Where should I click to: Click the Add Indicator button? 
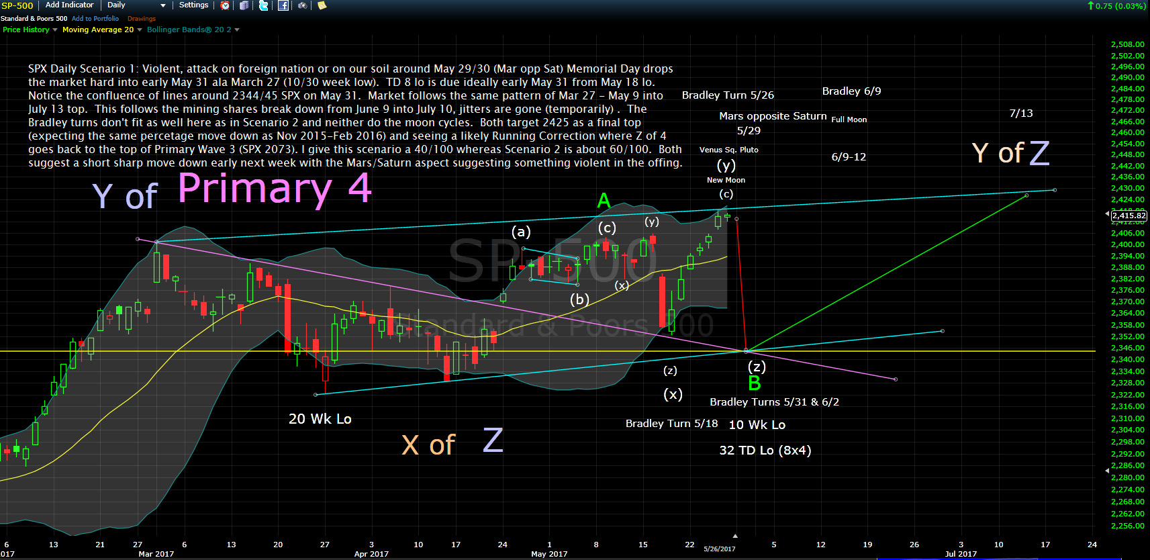coord(70,5)
